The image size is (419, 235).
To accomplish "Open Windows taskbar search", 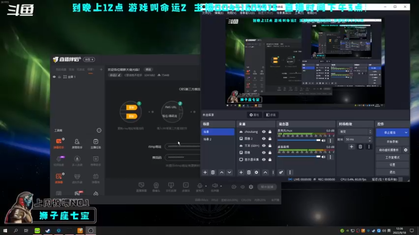I will click(16, 230).
